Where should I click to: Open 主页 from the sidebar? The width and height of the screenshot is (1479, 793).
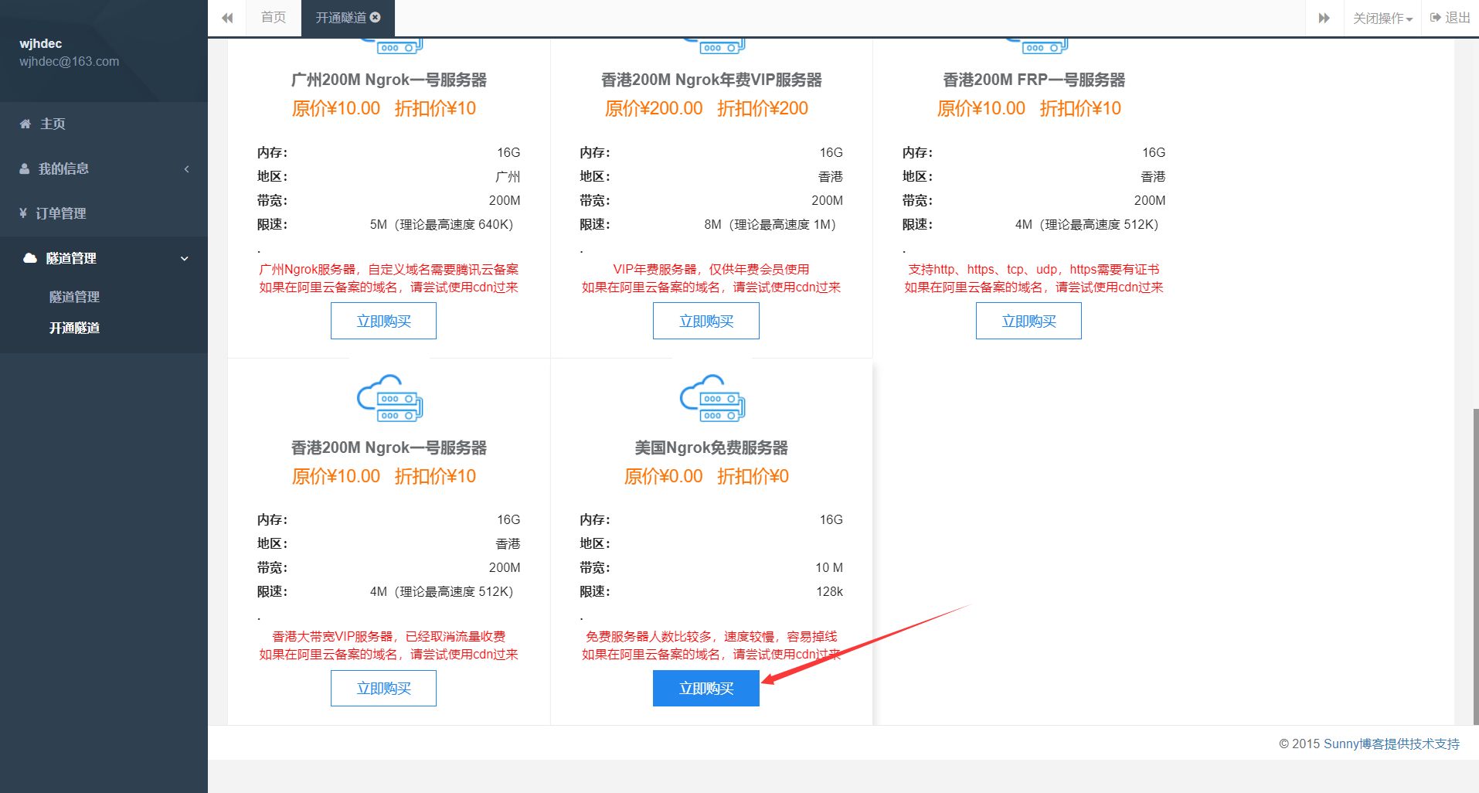(53, 124)
